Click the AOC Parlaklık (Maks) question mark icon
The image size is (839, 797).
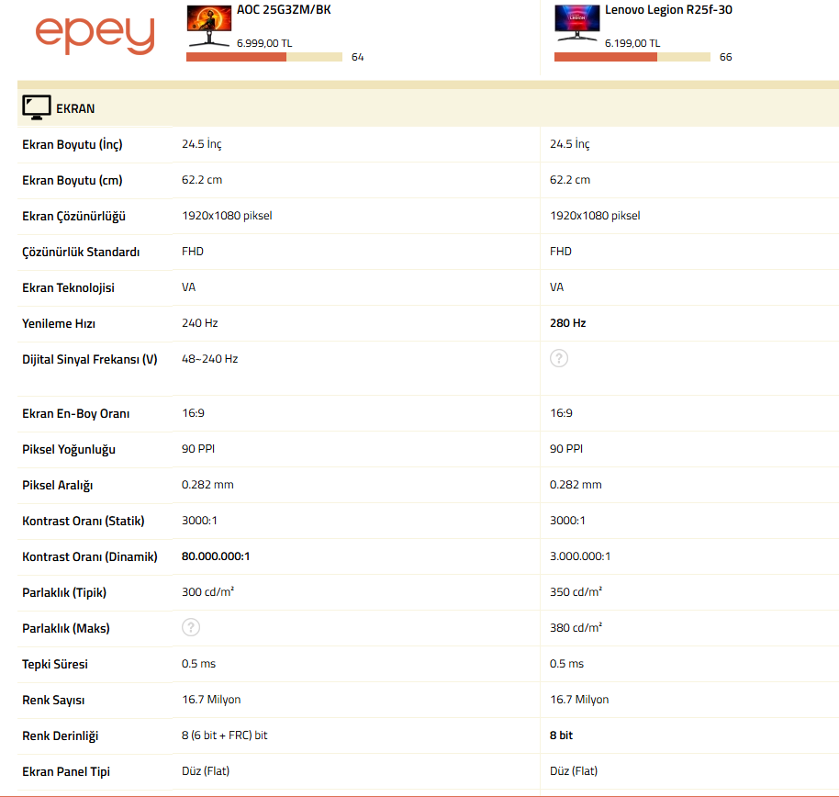click(x=191, y=627)
